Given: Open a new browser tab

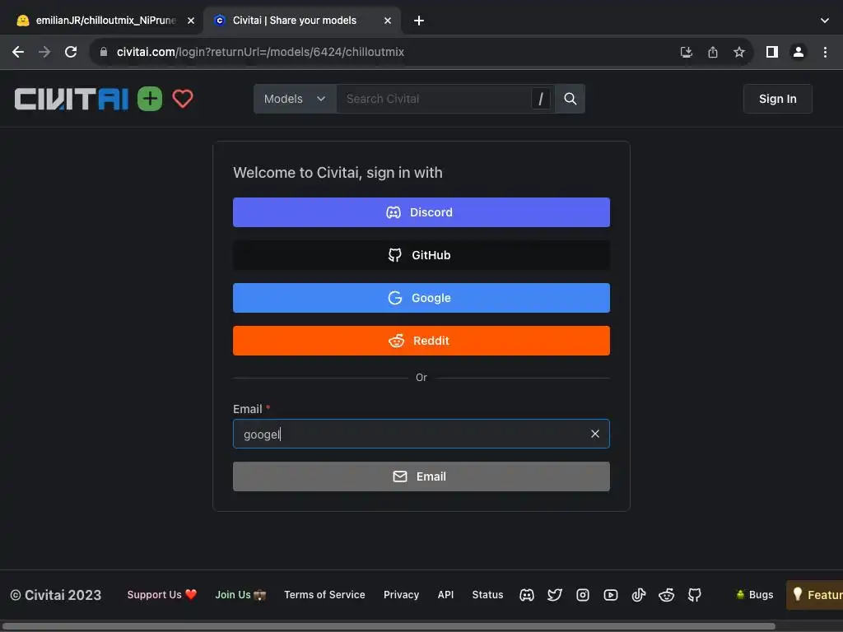Looking at the screenshot, I should 419,21.
